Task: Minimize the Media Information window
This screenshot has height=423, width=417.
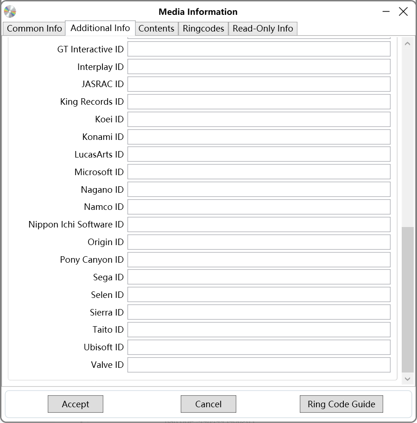Action: [x=386, y=12]
